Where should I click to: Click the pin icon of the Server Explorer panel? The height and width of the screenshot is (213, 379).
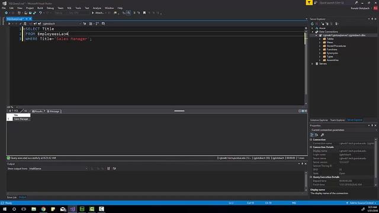coord(372,19)
